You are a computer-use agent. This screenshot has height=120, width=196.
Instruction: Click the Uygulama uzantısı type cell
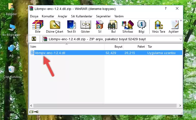[x=161, y=53]
